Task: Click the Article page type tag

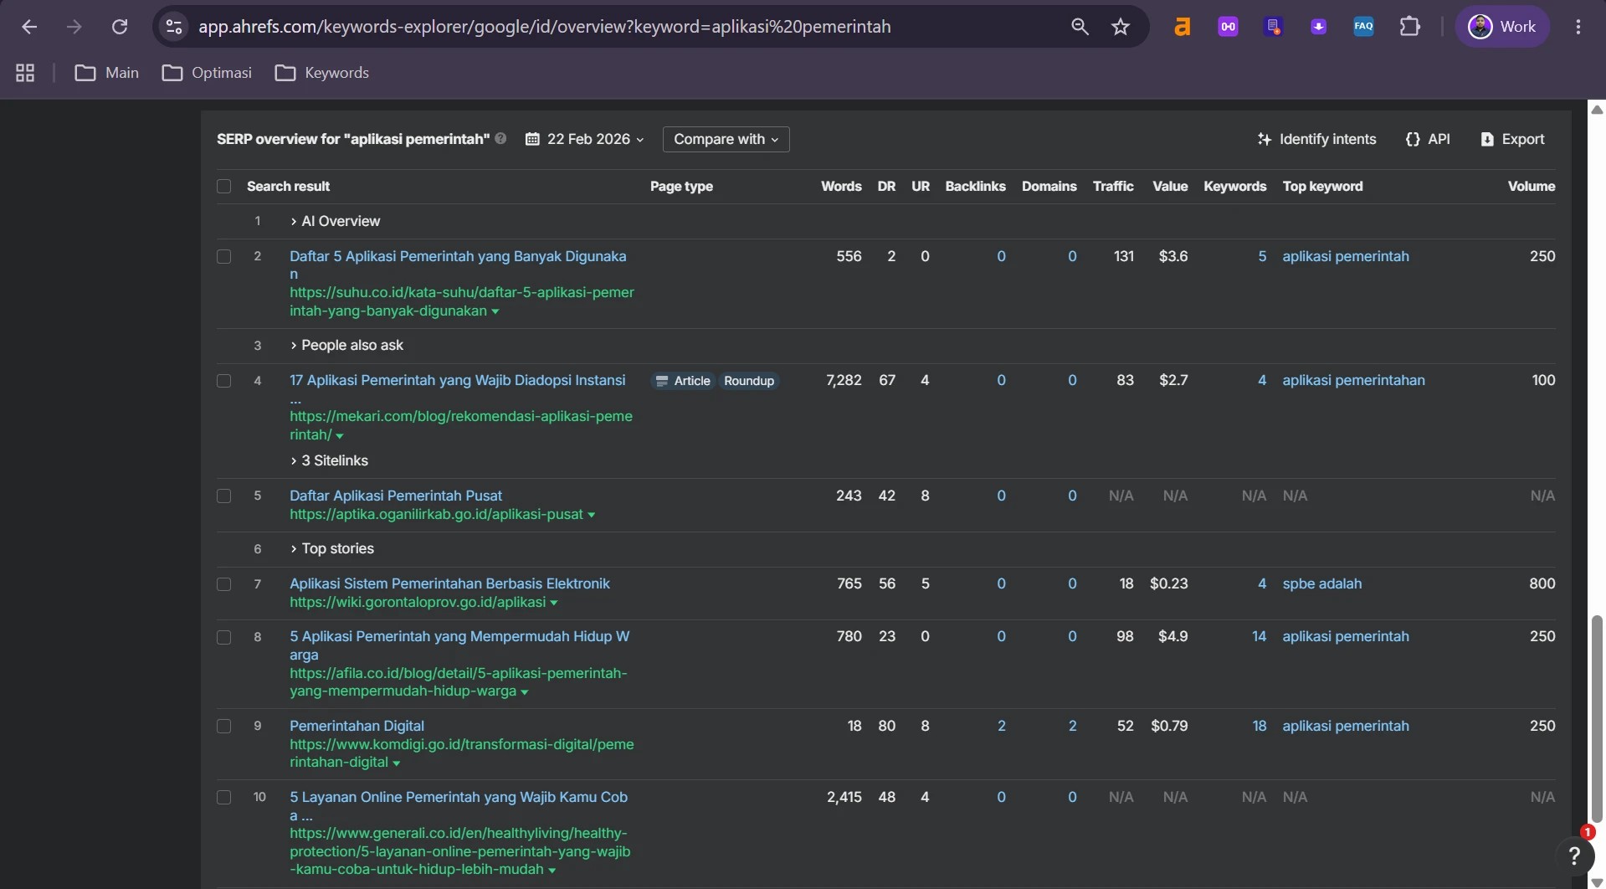Action: 683,381
